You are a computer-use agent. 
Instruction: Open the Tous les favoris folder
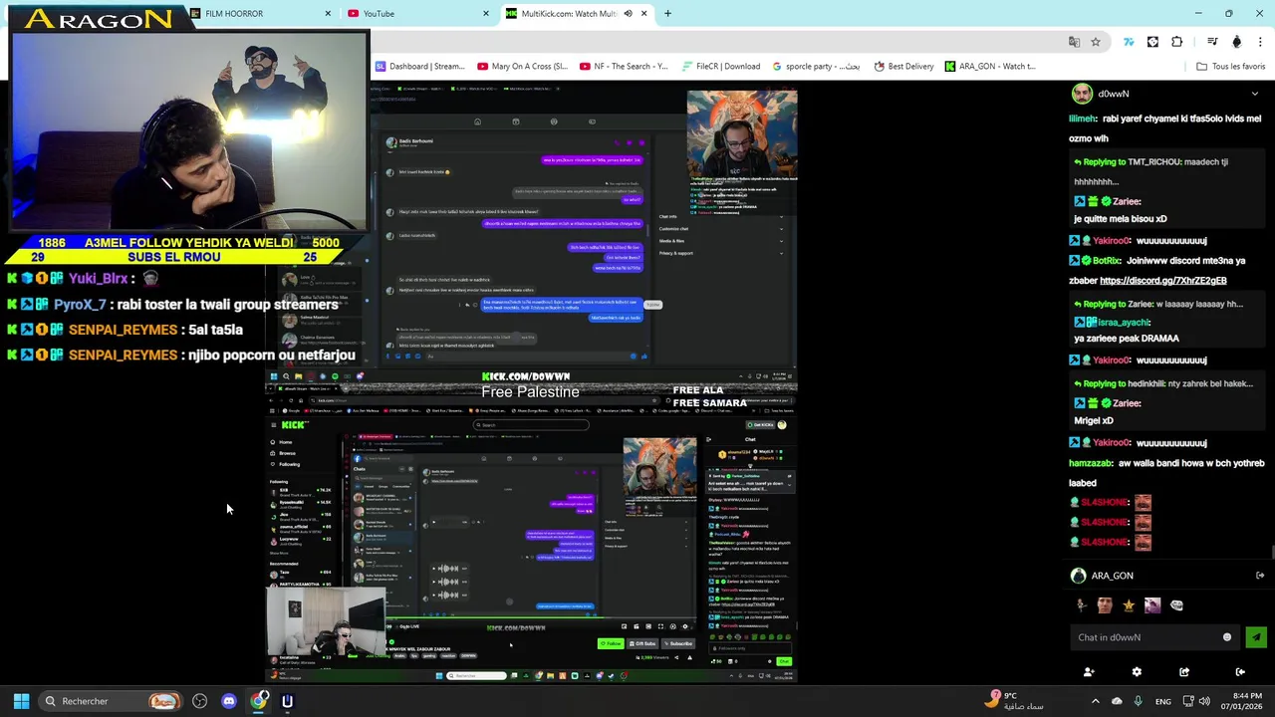point(1230,67)
